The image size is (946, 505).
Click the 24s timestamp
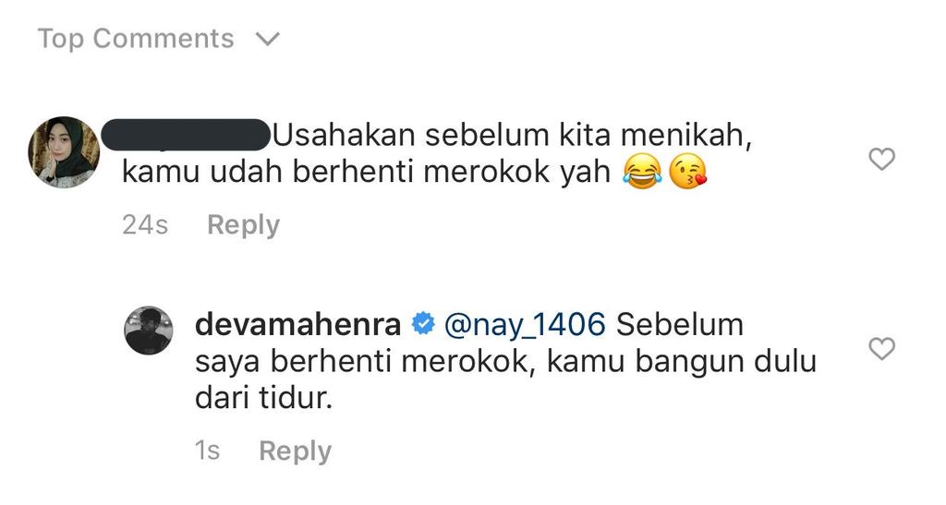(145, 224)
